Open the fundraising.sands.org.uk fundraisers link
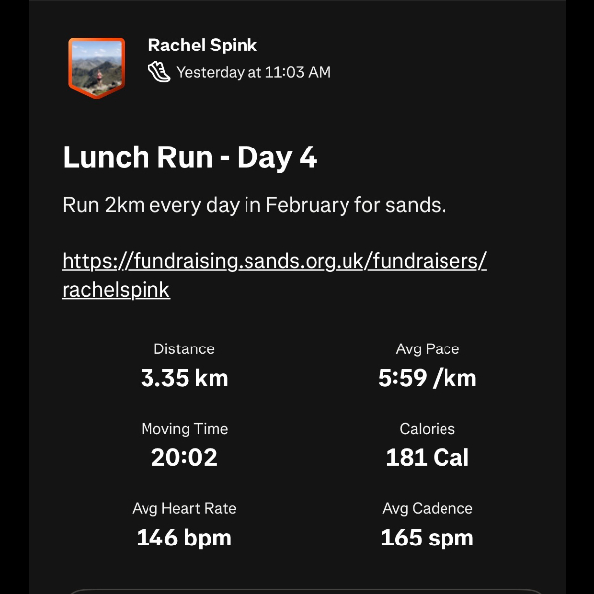 pos(274,261)
